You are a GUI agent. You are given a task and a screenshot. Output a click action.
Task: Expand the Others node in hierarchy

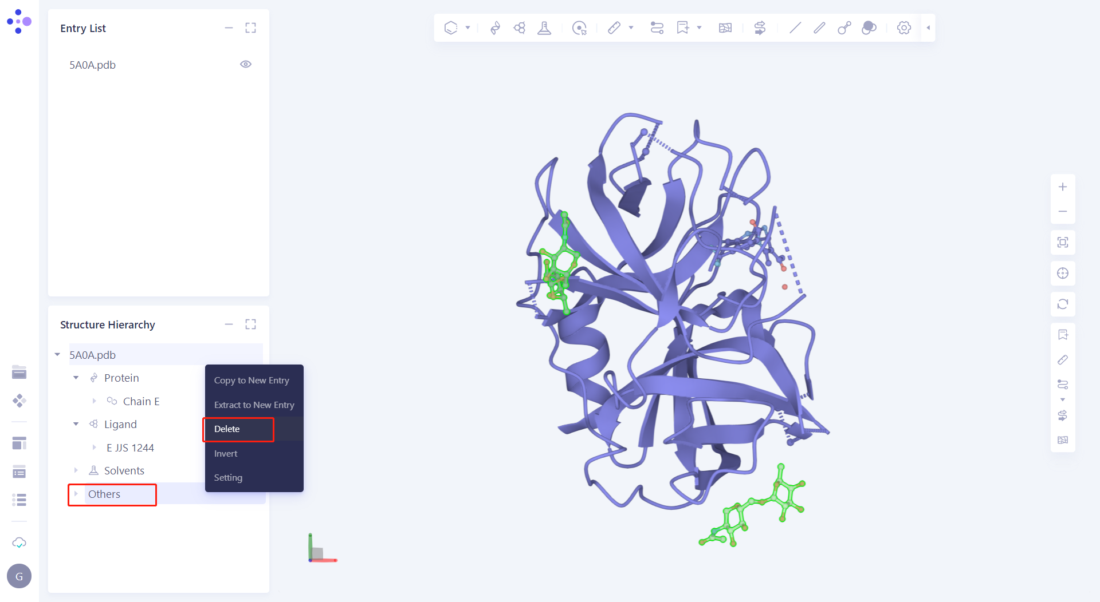(77, 494)
